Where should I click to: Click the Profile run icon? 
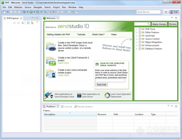[38, 12]
